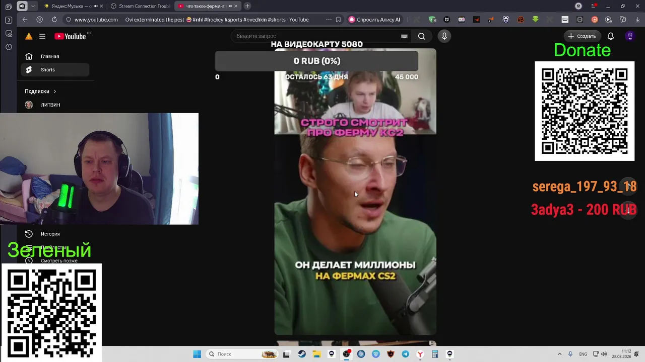
Task: Open the page's three-dots menu in address bar
Action: (329, 20)
